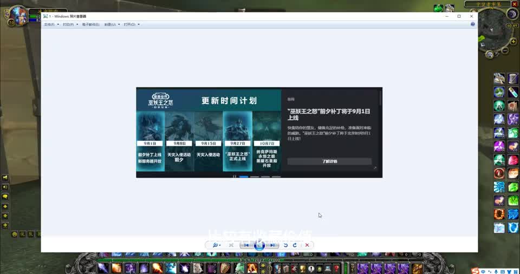Click the player portrait in the game

point(18,16)
